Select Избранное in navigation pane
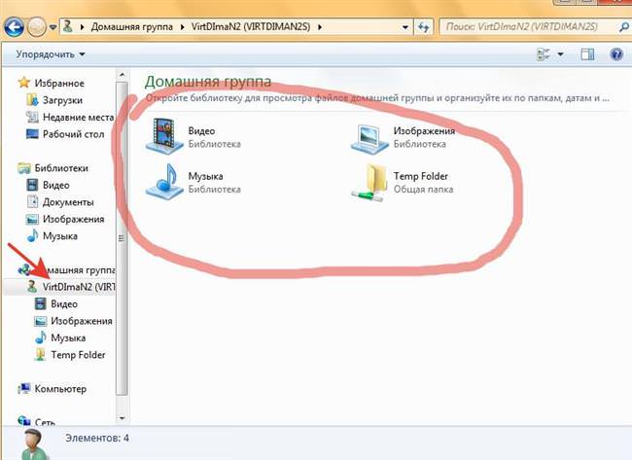This screenshot has width=632, height=460. (59, 83)
